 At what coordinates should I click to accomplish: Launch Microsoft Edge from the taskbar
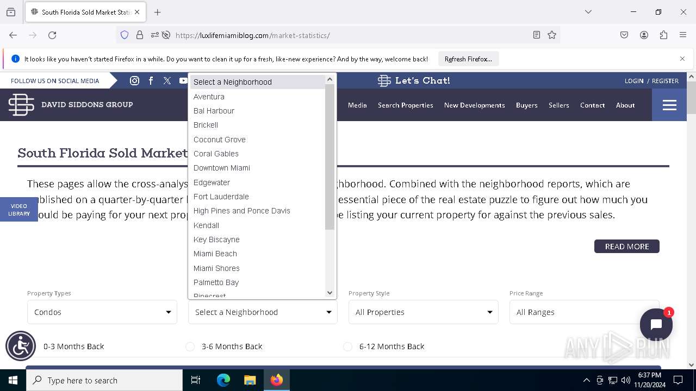(223, 380)
